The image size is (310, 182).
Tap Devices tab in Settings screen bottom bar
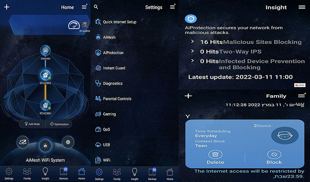[152, 174]
